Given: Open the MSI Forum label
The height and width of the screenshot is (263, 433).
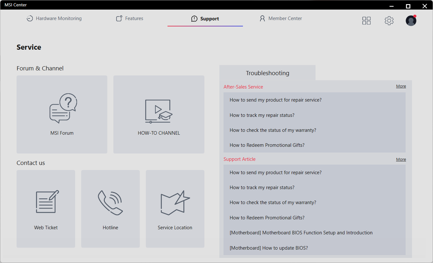Looking at the screenshot, I should click(x=62, y=133).
